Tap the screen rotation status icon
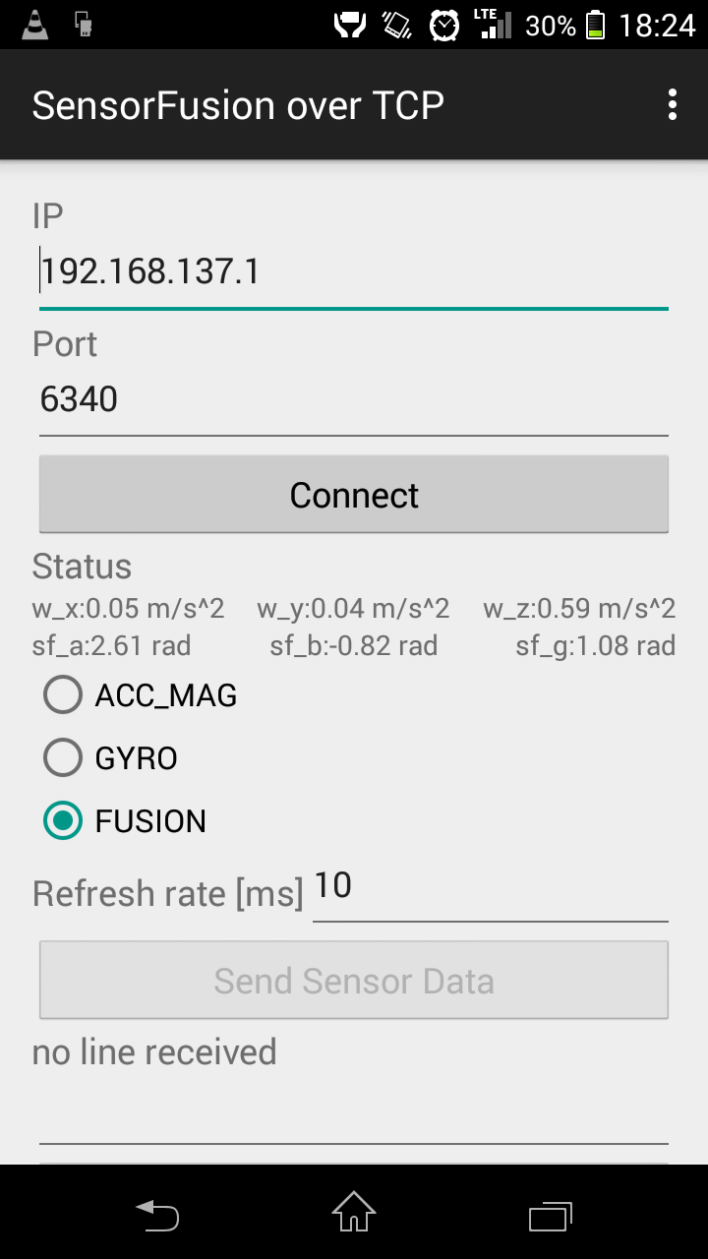 (397, 25)
